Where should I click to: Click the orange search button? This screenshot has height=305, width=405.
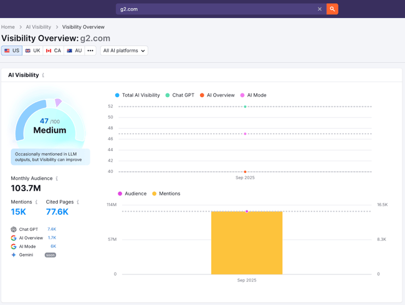coord(332,9)
